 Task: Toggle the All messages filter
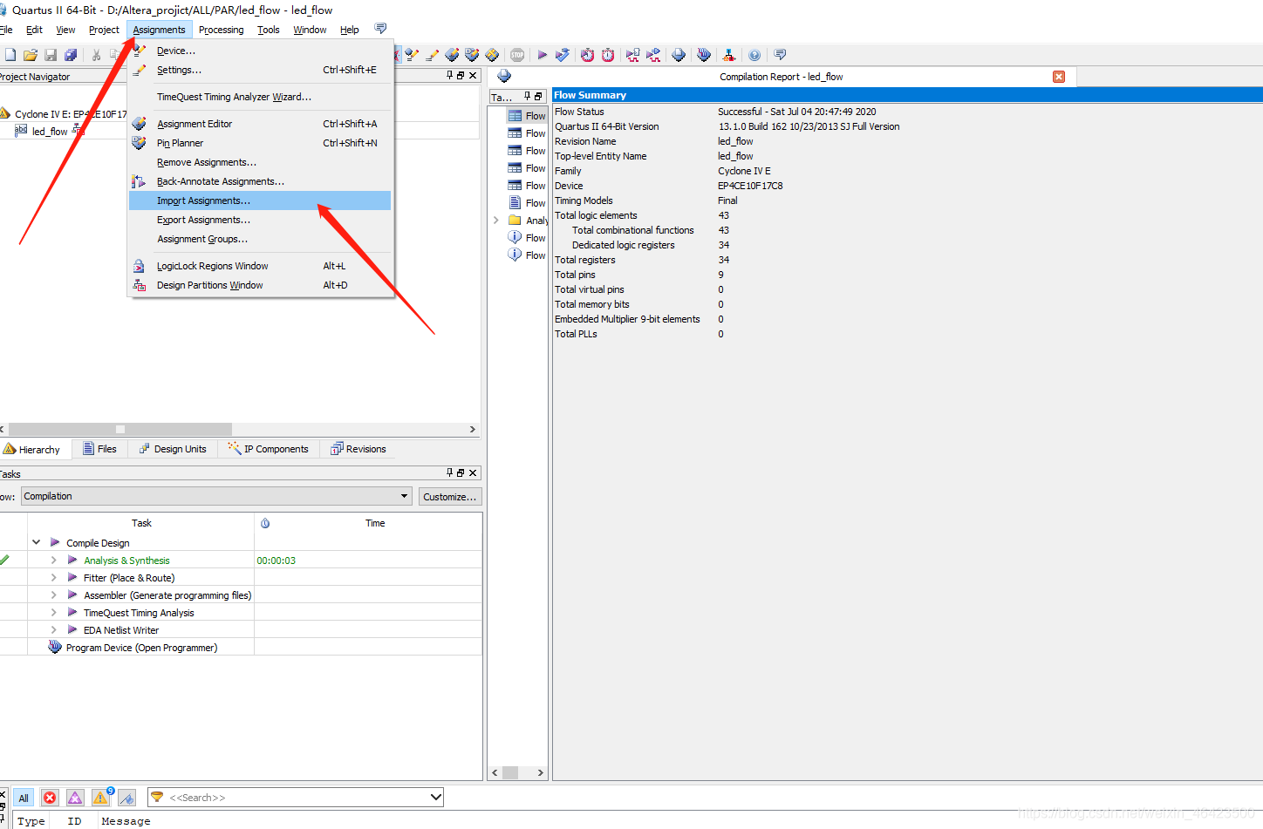pyautogui.click(x=24, y=798)
